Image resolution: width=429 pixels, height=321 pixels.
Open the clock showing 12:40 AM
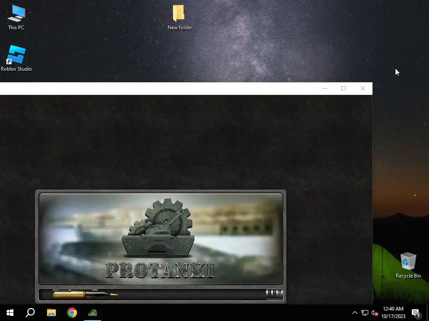393,313
